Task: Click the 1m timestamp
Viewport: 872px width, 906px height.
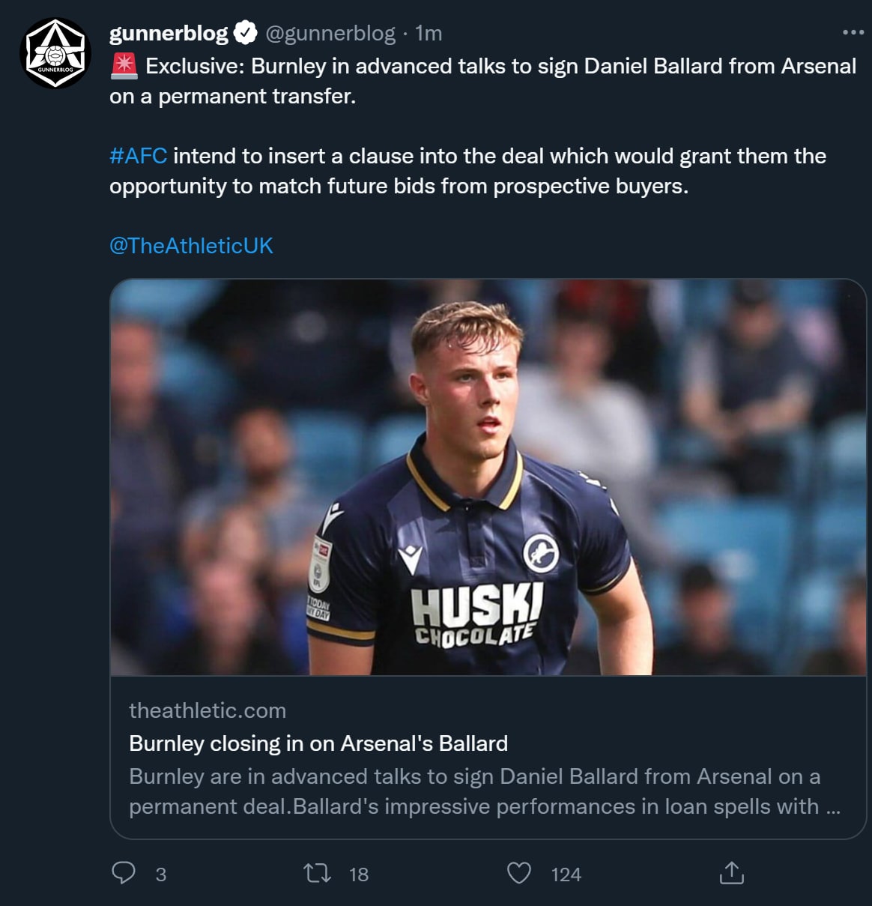Action: point(429,33)
